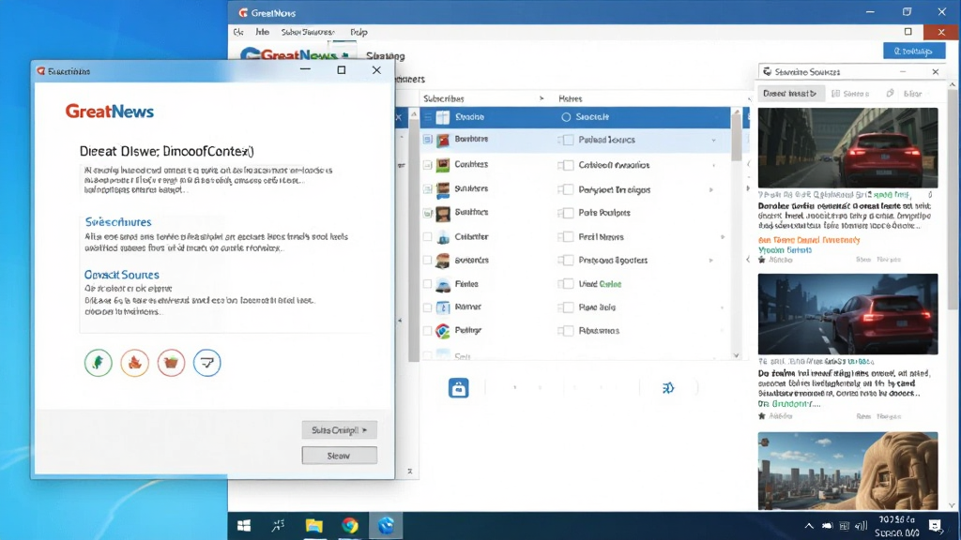
Task: Check the box next to Padead Iources
Action: click(x=568, y=141)
